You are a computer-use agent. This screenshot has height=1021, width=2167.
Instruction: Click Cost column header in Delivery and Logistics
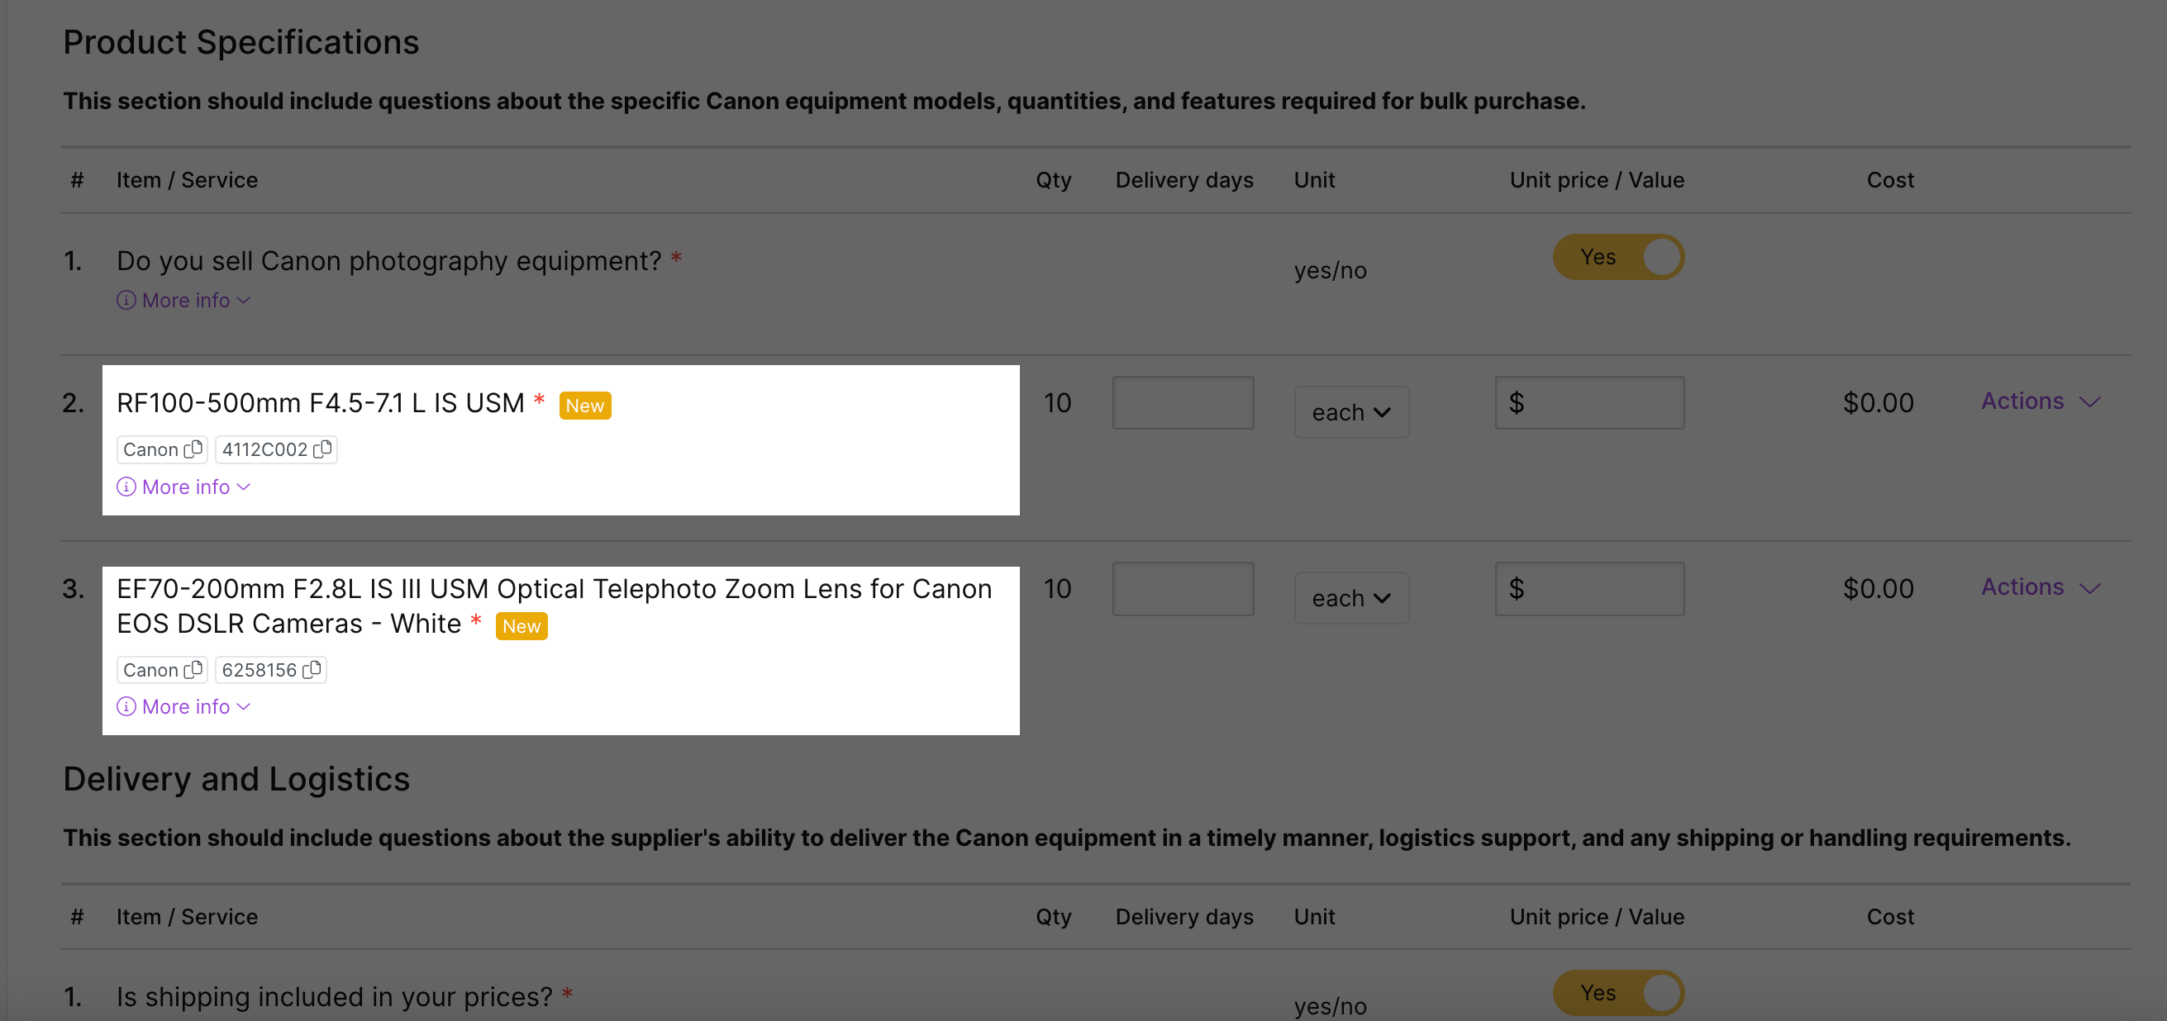(1890, 917)
